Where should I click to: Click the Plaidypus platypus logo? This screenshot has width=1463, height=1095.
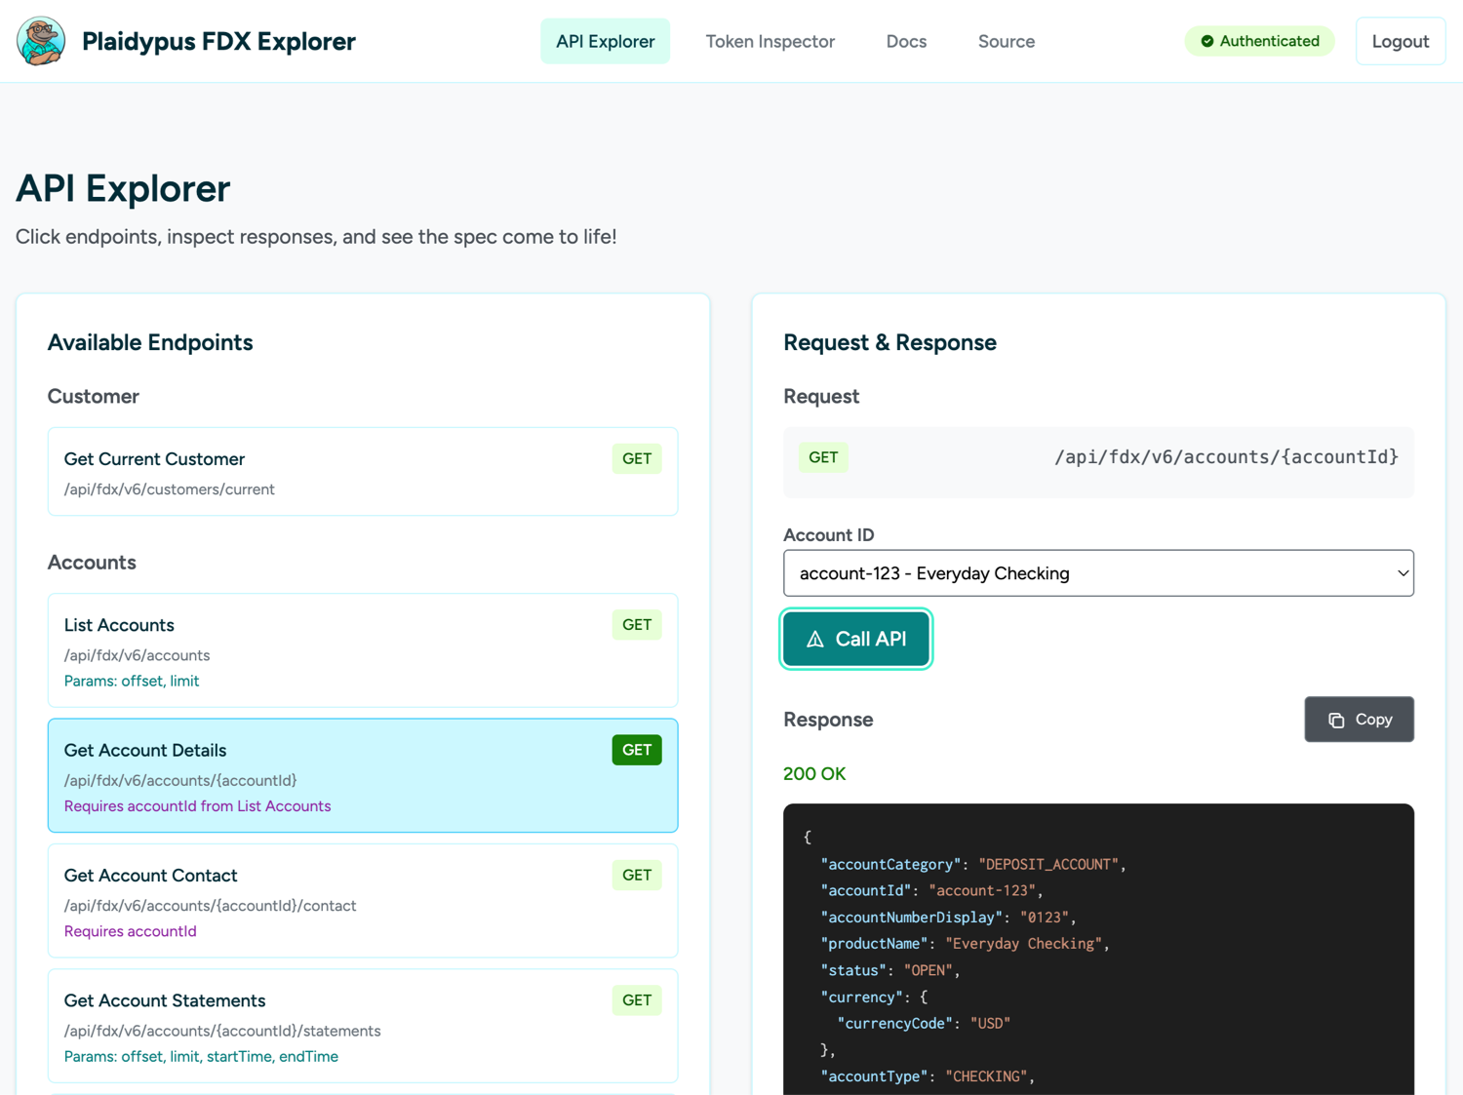40,41
